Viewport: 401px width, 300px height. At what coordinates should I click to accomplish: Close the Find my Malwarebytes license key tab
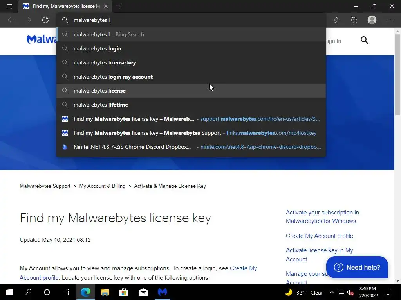106,6
